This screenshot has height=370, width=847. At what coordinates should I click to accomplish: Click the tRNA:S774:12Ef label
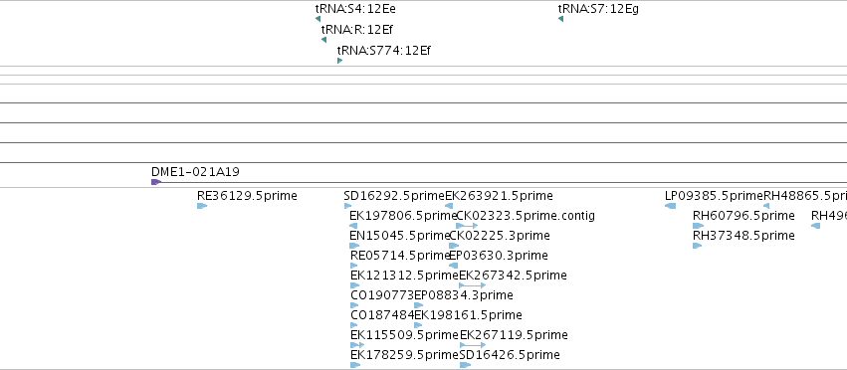point(384,51)
